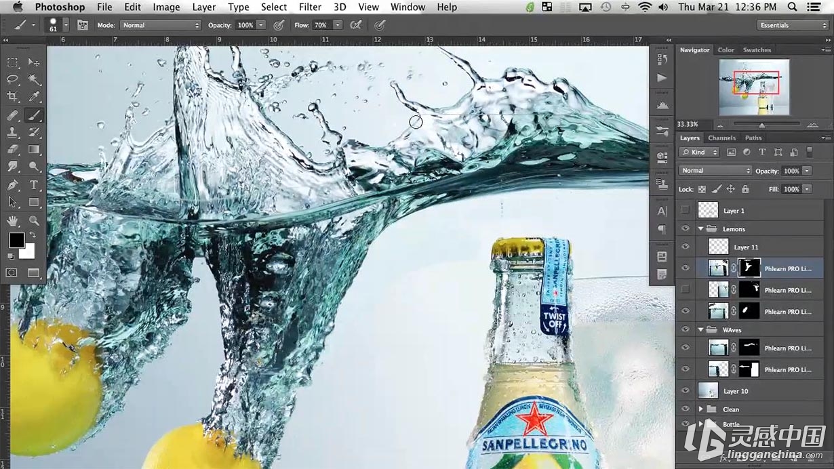
Task: Reset default foreground and background colors
Action: click(x=11, y=257)
